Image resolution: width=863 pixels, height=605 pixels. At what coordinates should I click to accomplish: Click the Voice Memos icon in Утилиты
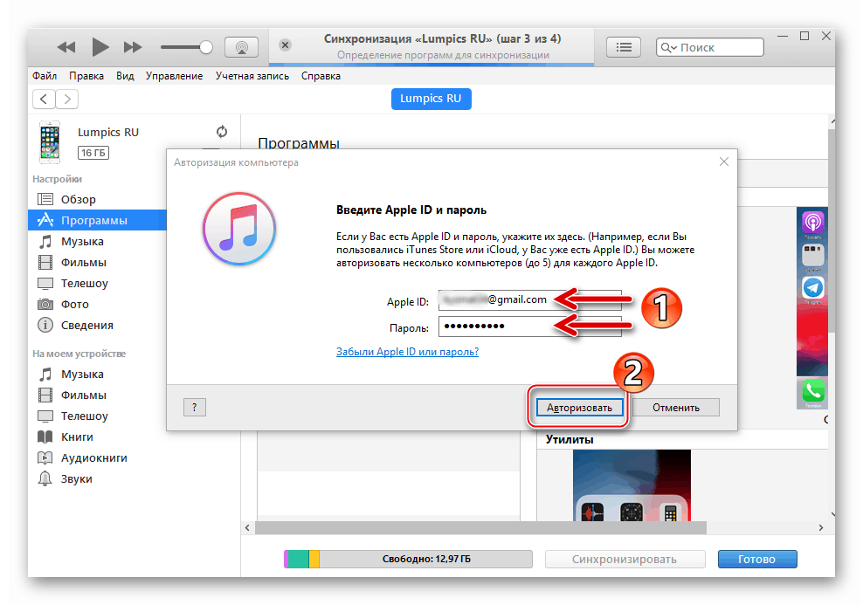coord(593,512)
